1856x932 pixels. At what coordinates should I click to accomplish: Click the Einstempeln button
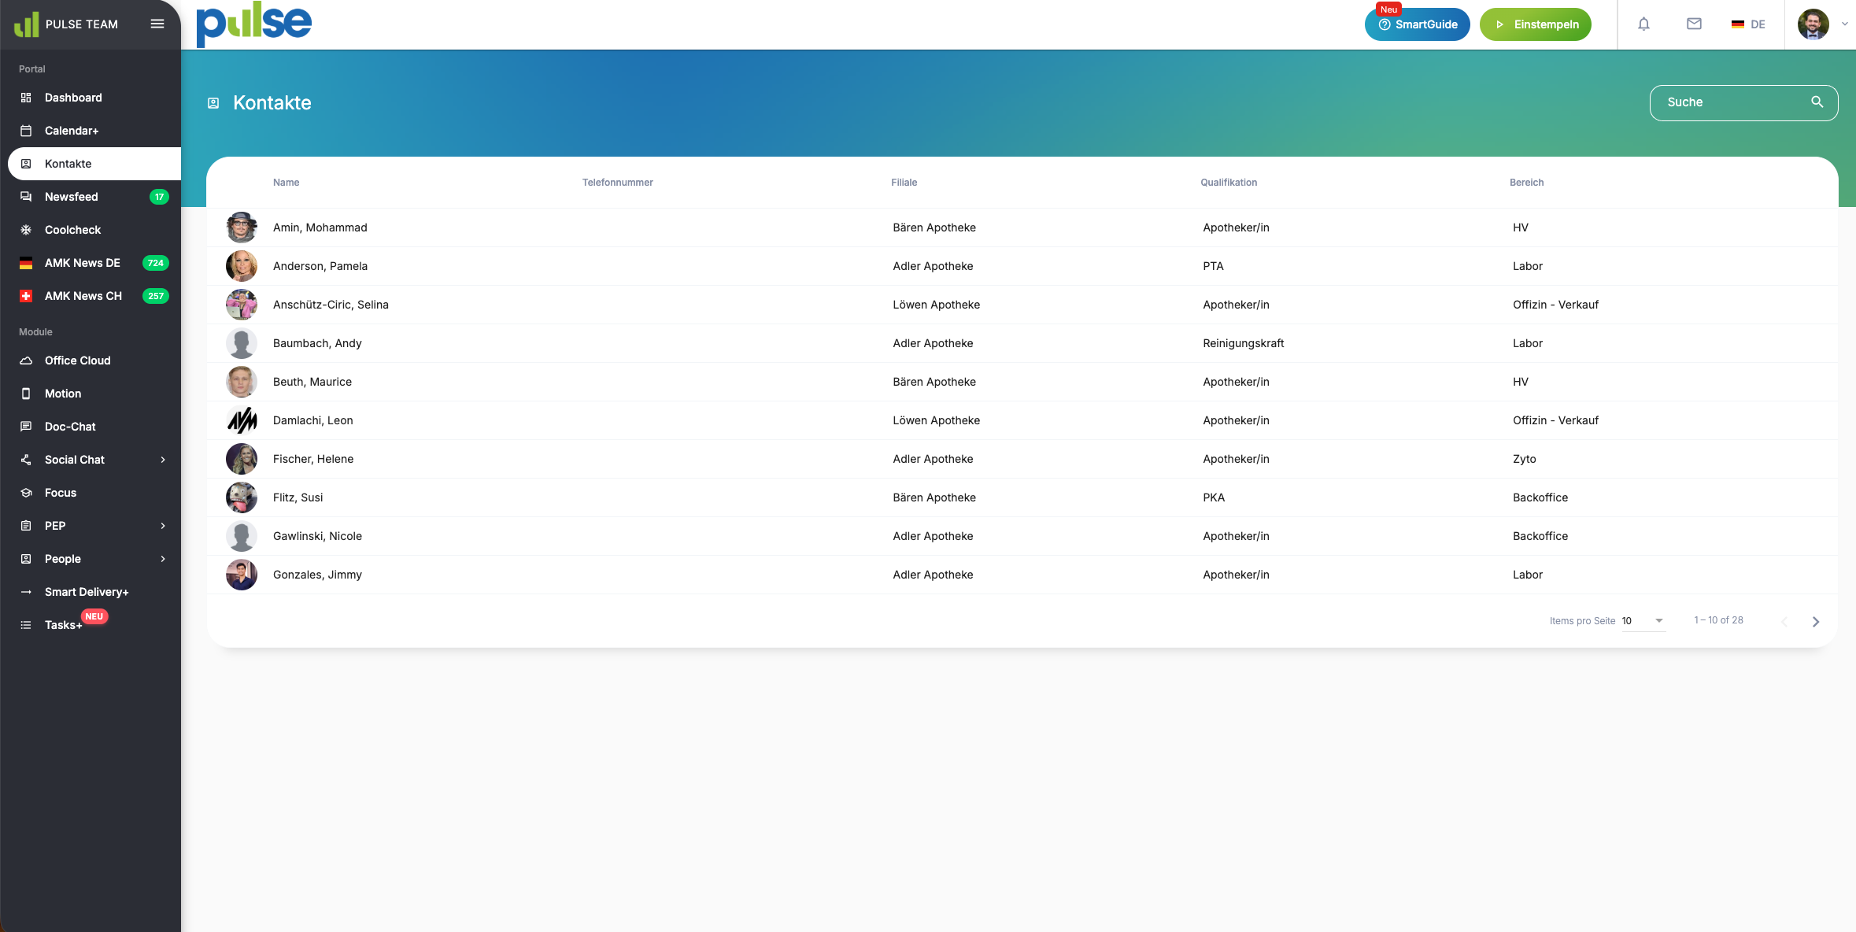(x=1535, y=24)
